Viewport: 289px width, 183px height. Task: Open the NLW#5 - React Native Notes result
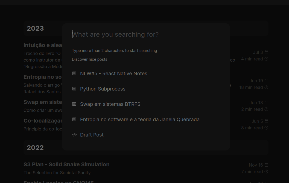[113, 74]
